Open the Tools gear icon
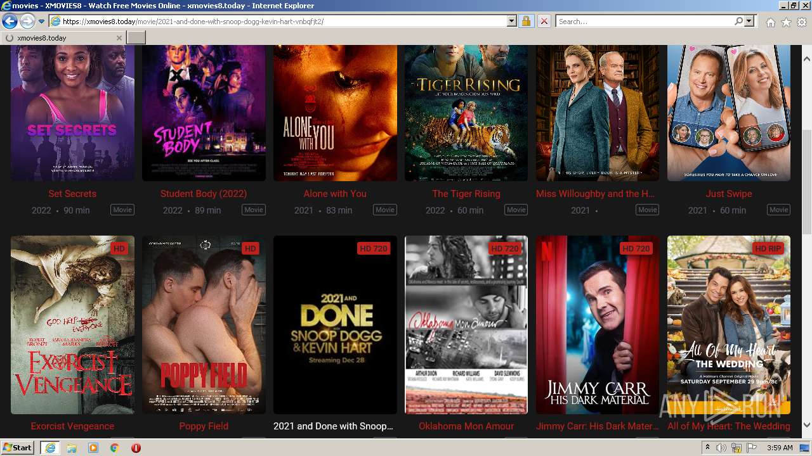812x456 pixels. coord(802,22)
